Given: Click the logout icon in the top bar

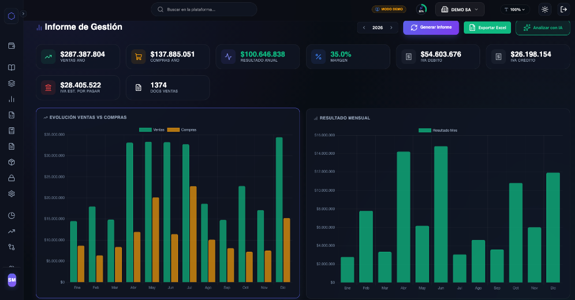Looking at the screenshot, I should pos(564,10).
